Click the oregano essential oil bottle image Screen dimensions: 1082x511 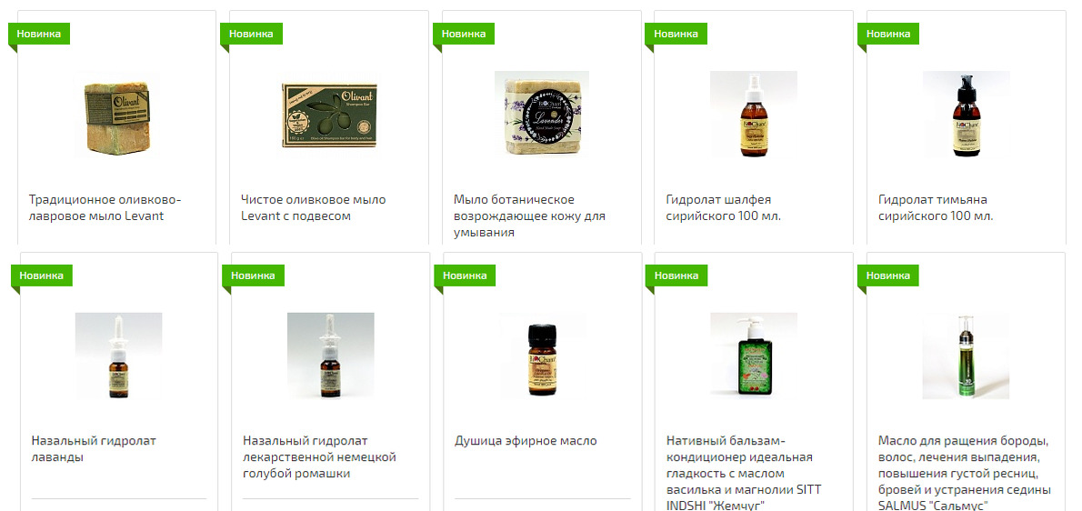[543, 356]
